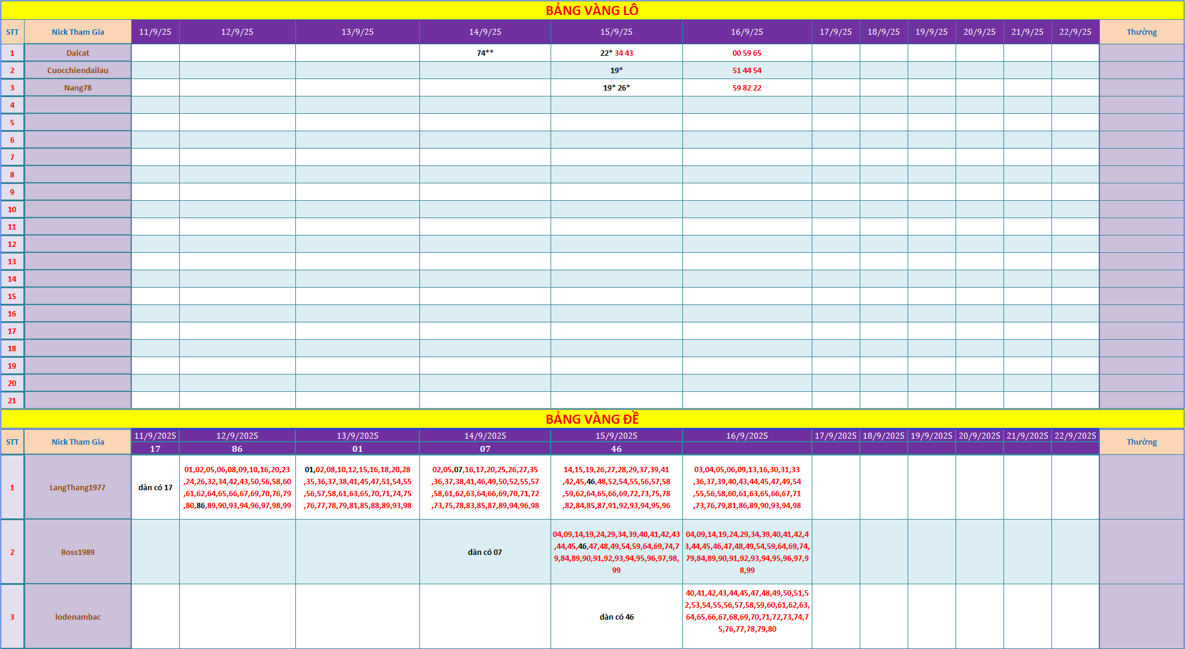Select the Cuocchiendailau nickname cell
Viewport: 1185px width, 649px height.
point(78,70)
